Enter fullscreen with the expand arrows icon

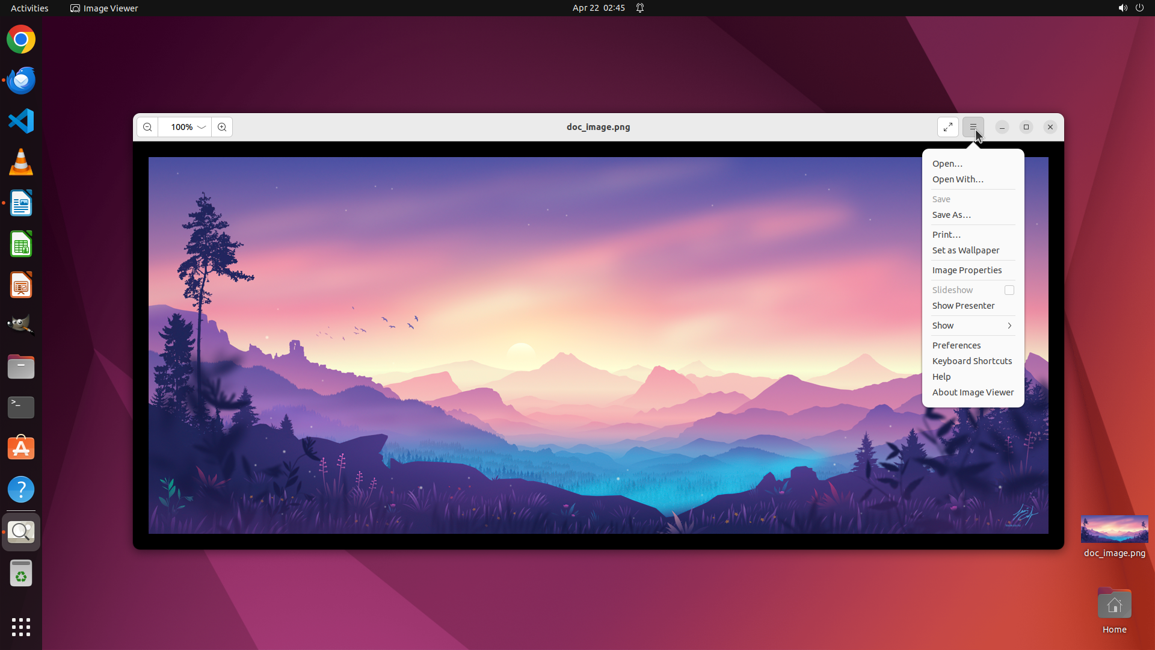[948, 127]
